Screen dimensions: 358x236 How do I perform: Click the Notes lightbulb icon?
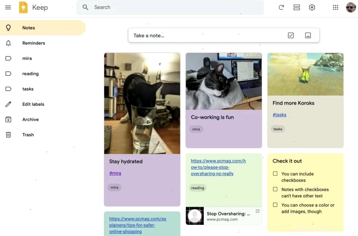click(x=8, y=28)
